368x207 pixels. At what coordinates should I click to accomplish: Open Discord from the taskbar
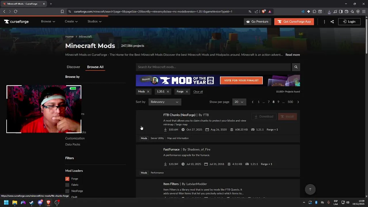click(40, 202)
